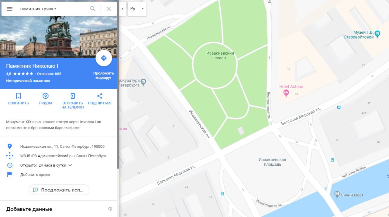Screen dimensions: 389x217
Task: Open the Hotel Astoria map marker
Action: tap(286, 93)
